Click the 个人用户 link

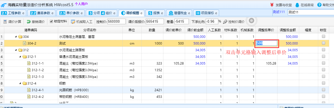point(81,4)
